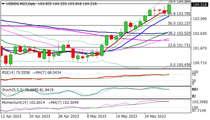
Task: Click the Momentum(14) indicator label
Action: (x=15, y=103)
